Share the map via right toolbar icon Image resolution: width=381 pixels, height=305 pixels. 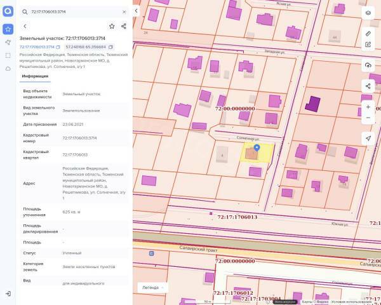coord(368,86)
